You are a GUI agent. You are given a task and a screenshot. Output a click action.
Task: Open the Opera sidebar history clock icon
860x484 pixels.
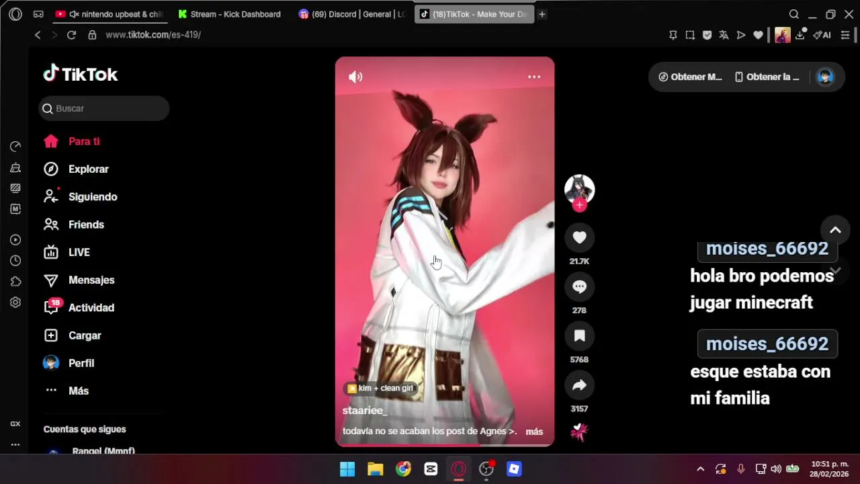click(15, 261)
